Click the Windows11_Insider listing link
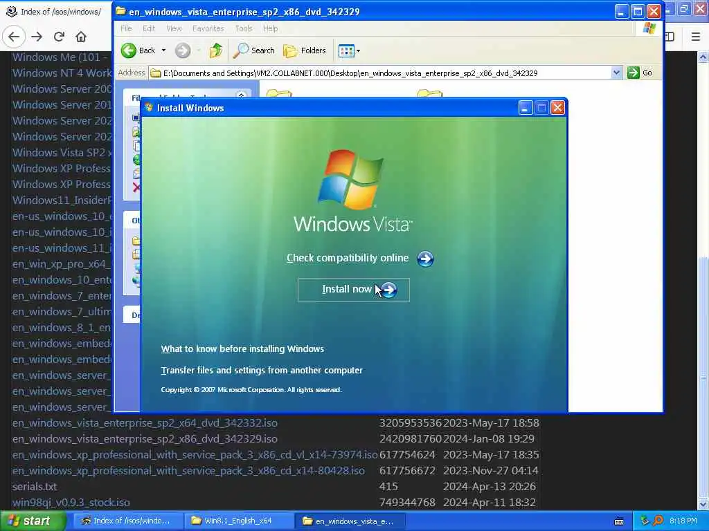Viewport: 709px width, 531px height. click(x=62, y=200)
